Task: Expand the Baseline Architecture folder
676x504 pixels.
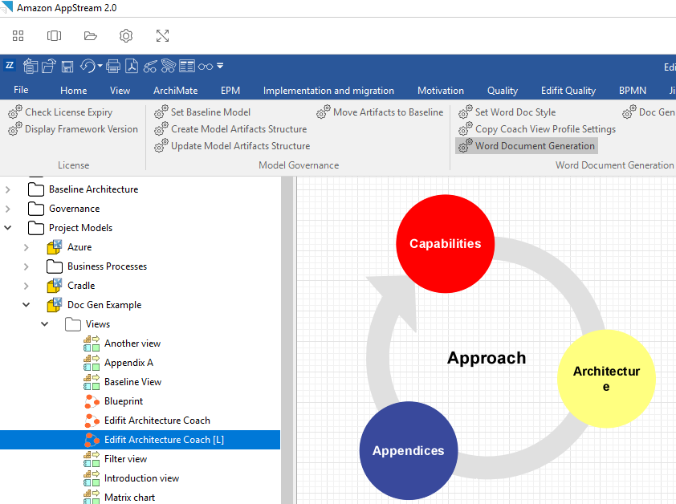Action: point(8,189)
